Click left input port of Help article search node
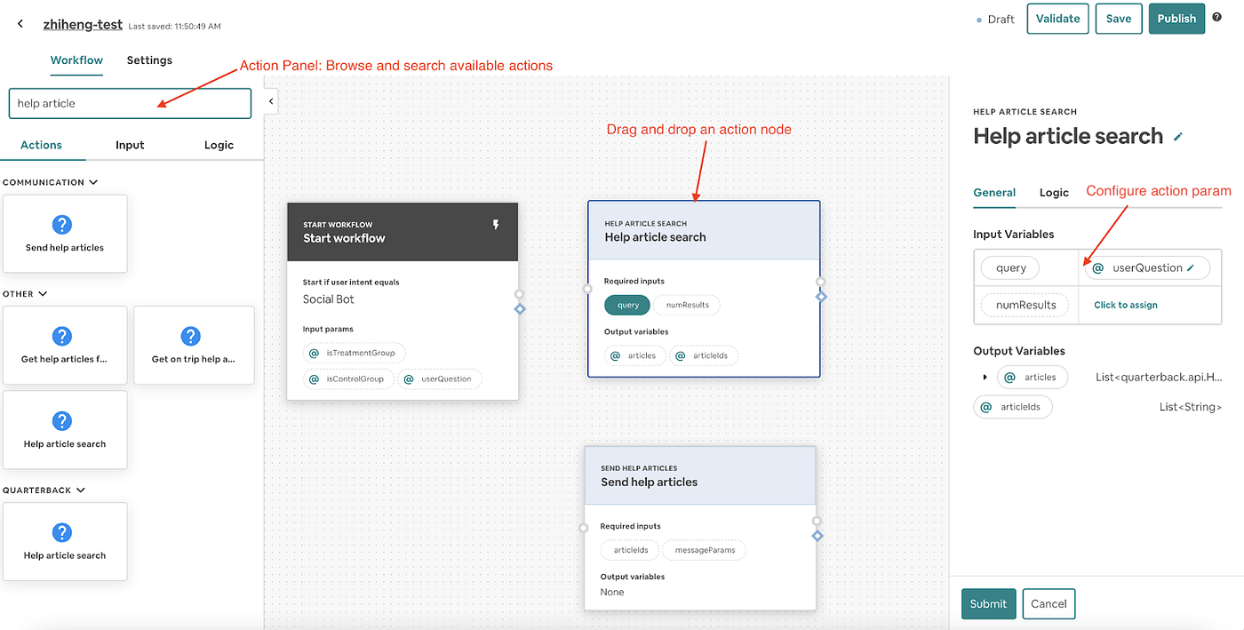 [x=587, y=289]
